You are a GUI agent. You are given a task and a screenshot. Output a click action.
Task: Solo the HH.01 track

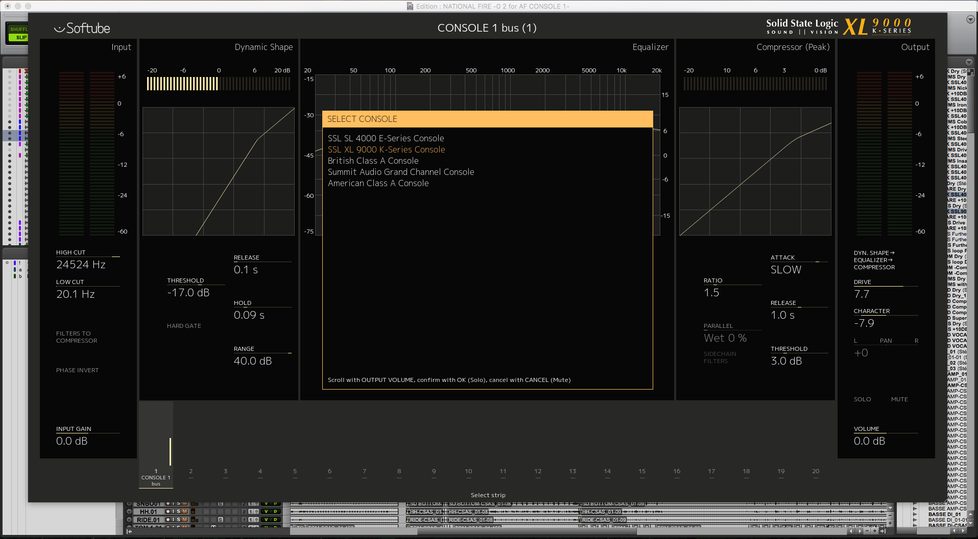pyautogui.click(x=179, y=511)
